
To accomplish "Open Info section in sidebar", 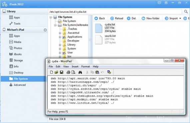I will pyautogui.click(x=14, y=66).
